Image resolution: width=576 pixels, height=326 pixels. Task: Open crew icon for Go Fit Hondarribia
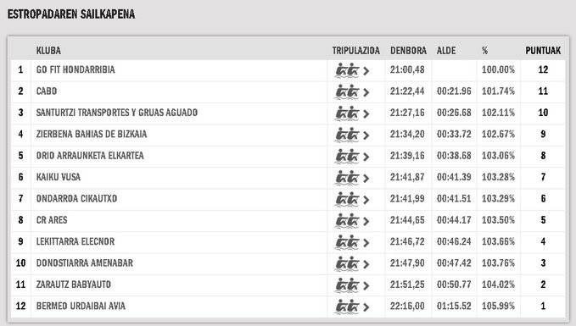pyautogui.click(x=347, y=70)
